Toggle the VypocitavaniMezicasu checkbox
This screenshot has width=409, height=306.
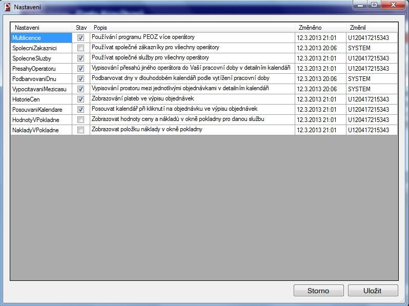[x=80, y=89]
